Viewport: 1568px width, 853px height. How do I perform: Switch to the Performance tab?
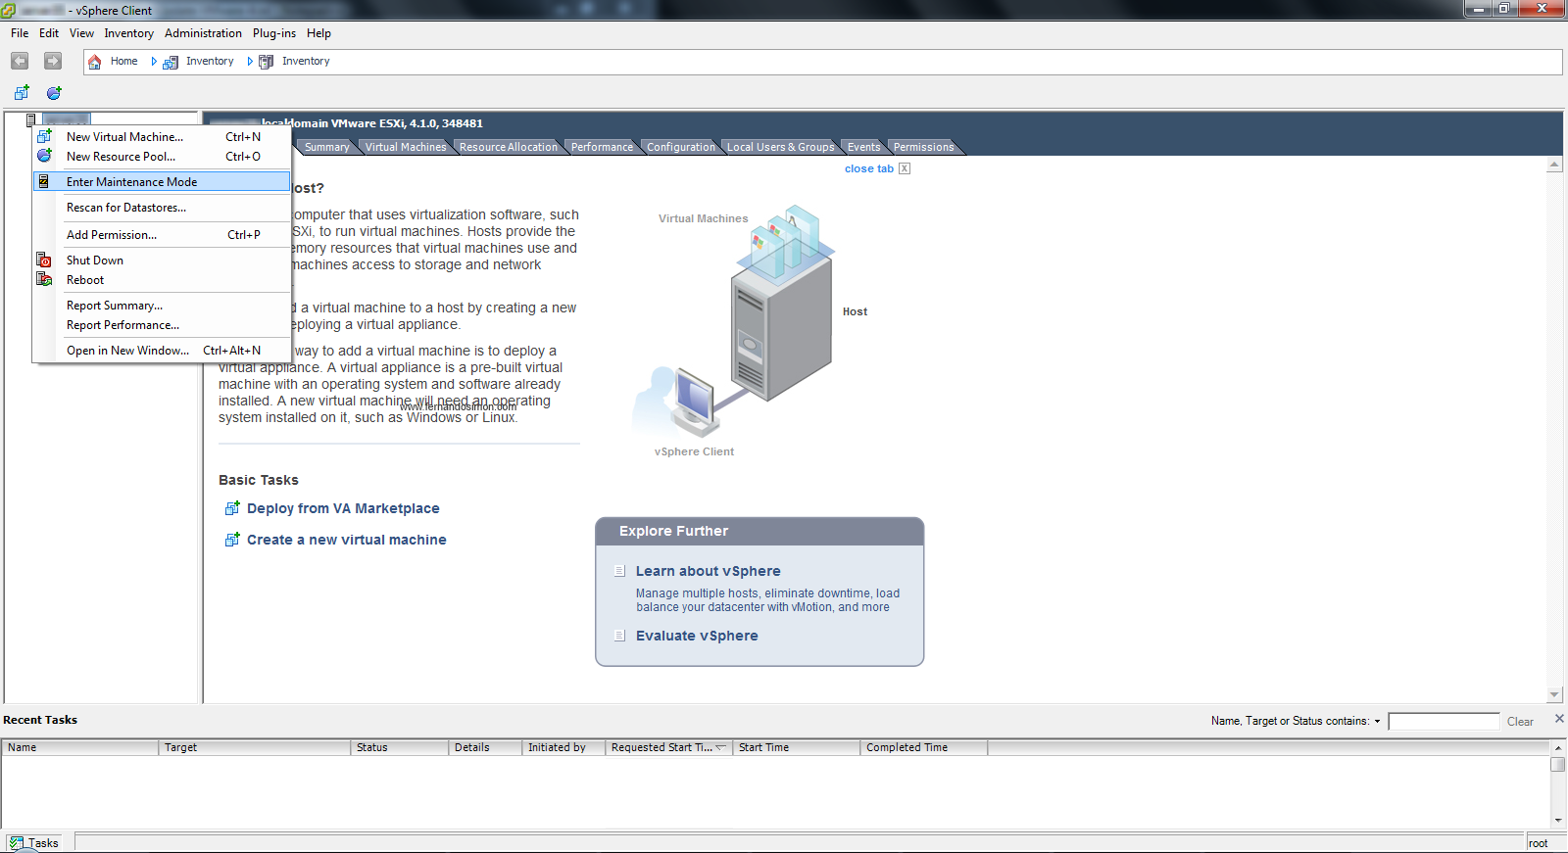[x=602, y=147]
